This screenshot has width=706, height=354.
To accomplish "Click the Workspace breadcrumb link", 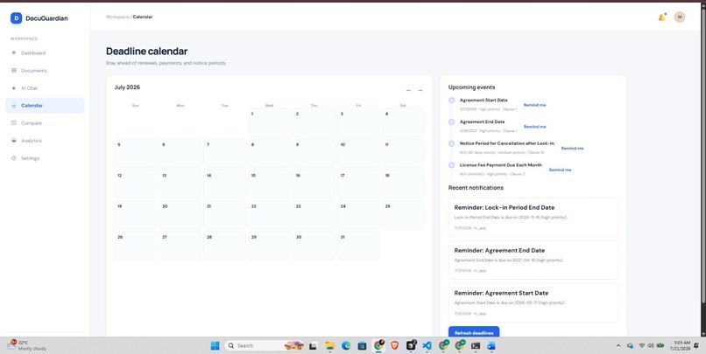I will pos(117,17).
